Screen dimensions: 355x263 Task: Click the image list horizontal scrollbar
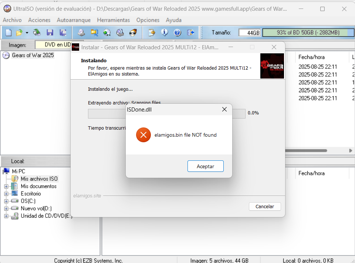(x=306, y=150)
